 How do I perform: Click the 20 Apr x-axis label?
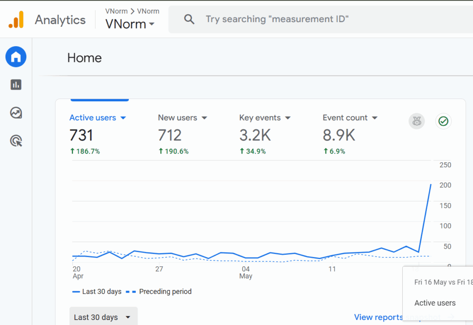point(78,272)
